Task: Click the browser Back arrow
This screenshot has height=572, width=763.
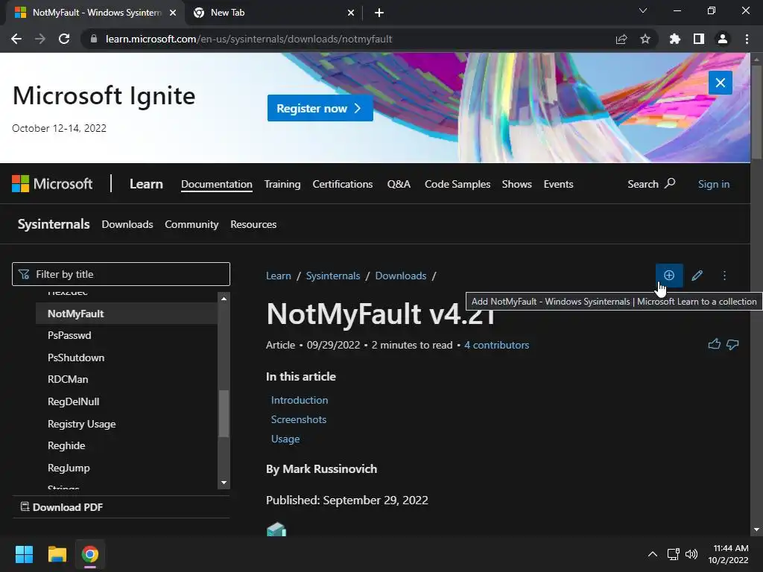Action: coord(16,39)
